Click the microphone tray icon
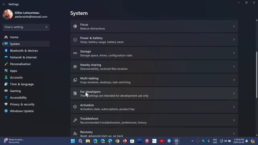The width and height of the screenshot is (258, 145). click(208, 141)
